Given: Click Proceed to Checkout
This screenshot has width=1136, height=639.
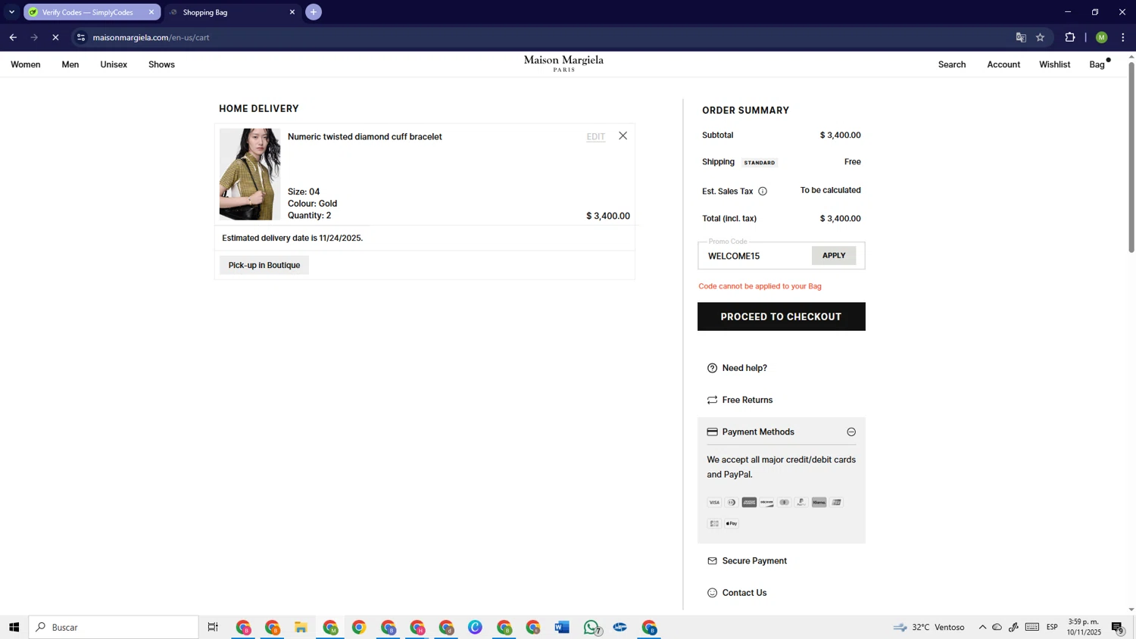Looking at the screenshot, I should point(781,316).
